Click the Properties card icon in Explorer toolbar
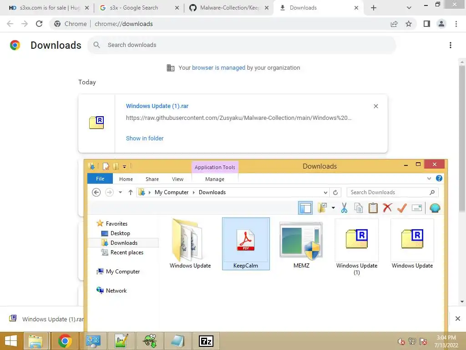The image size is (466, 350). click(417, 208)
